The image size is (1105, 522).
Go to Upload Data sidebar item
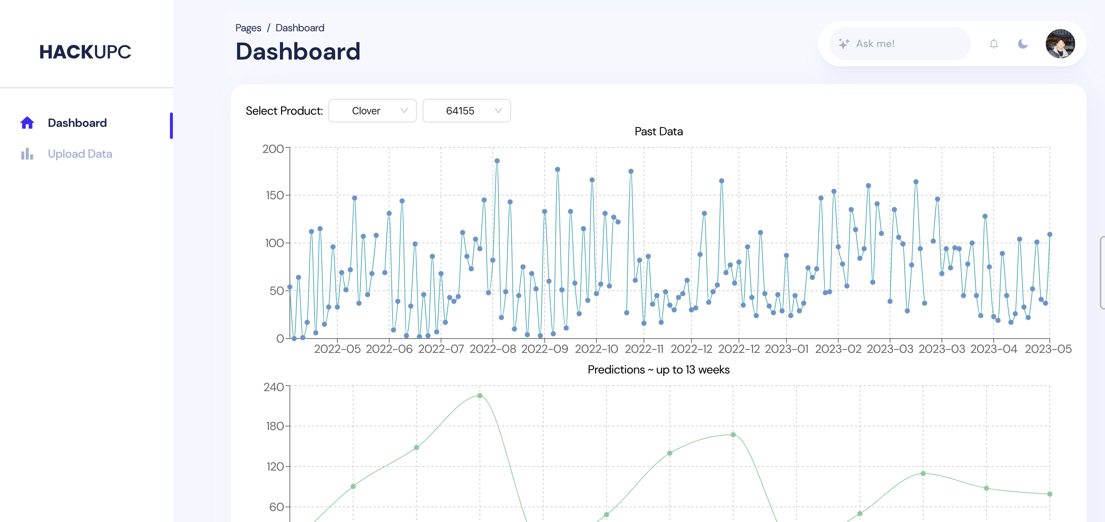click(80, 154)
